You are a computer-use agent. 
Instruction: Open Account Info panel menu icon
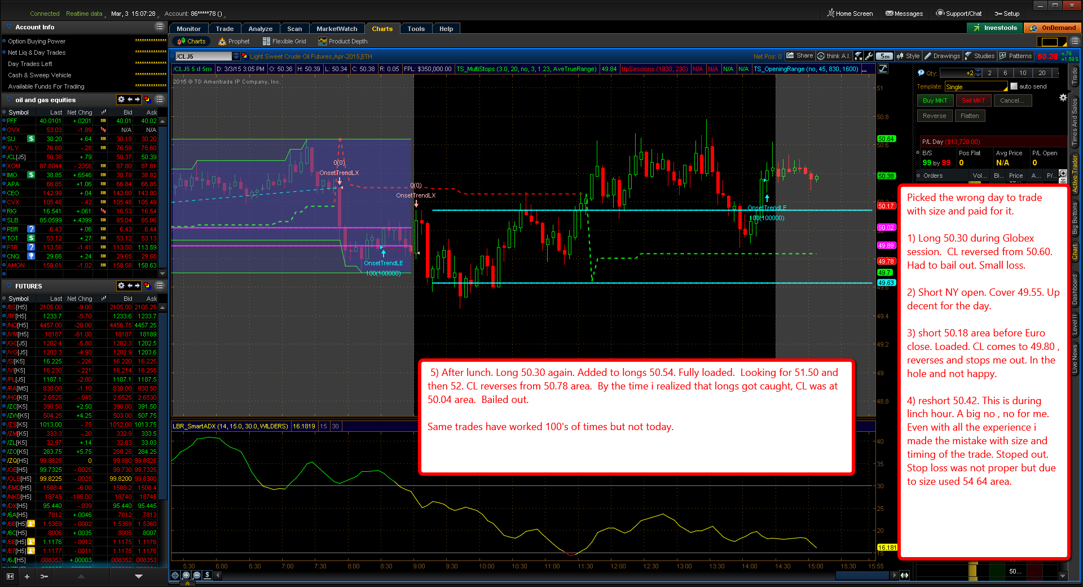click(160, 27)
